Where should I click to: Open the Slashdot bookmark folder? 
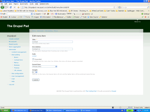click(x=120, y=11)
